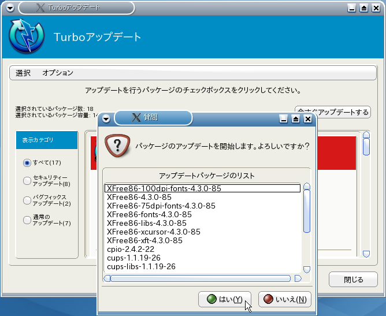This screenshot has width=386, height=316.
Task: Decline update with the いいえ(N) button
Action: (285, 299)
